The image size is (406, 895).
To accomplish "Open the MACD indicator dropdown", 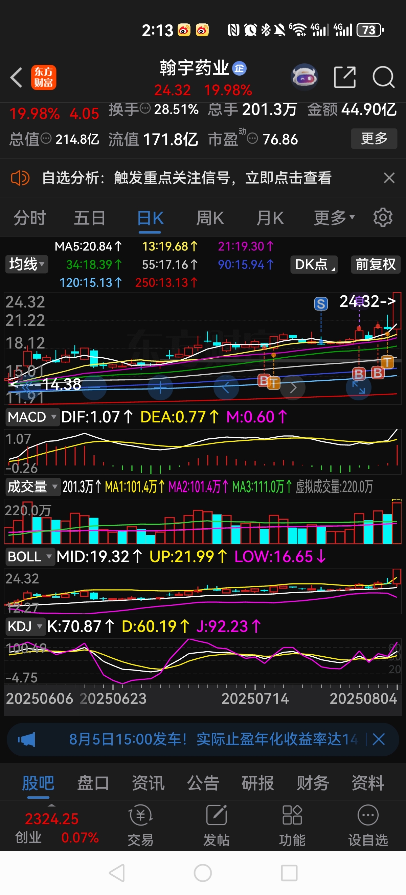I will pos(32,417).
